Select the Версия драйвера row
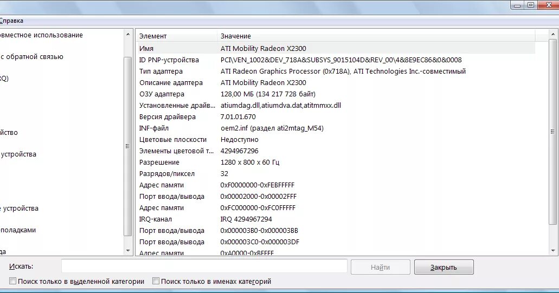This screenshot has height=293, width=559. pyautogui.click(x=336, y=117)
